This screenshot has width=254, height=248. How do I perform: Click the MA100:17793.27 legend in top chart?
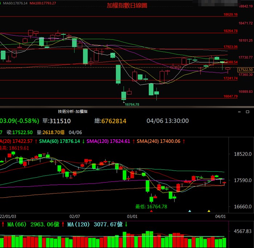click(x=43, y=3)
